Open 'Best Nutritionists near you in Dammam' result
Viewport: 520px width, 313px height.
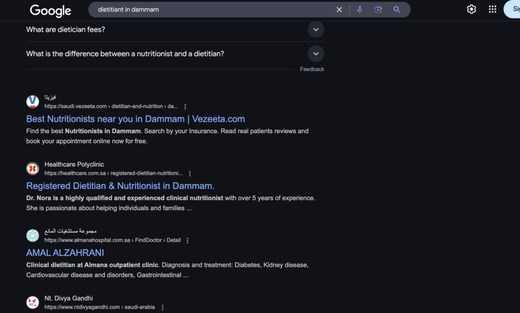point(135,119)
